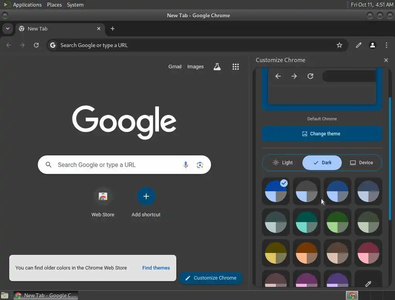Bookmark this tab with the star icon

pyautogui.click(x=339, y=45)
